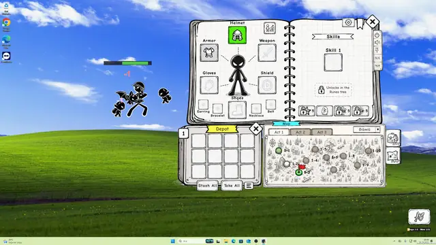Image resolution: width=436 pixels, height=245 pixels.
Task: Click the bookmark ribbon icon
Action: [x=360, y=24]
